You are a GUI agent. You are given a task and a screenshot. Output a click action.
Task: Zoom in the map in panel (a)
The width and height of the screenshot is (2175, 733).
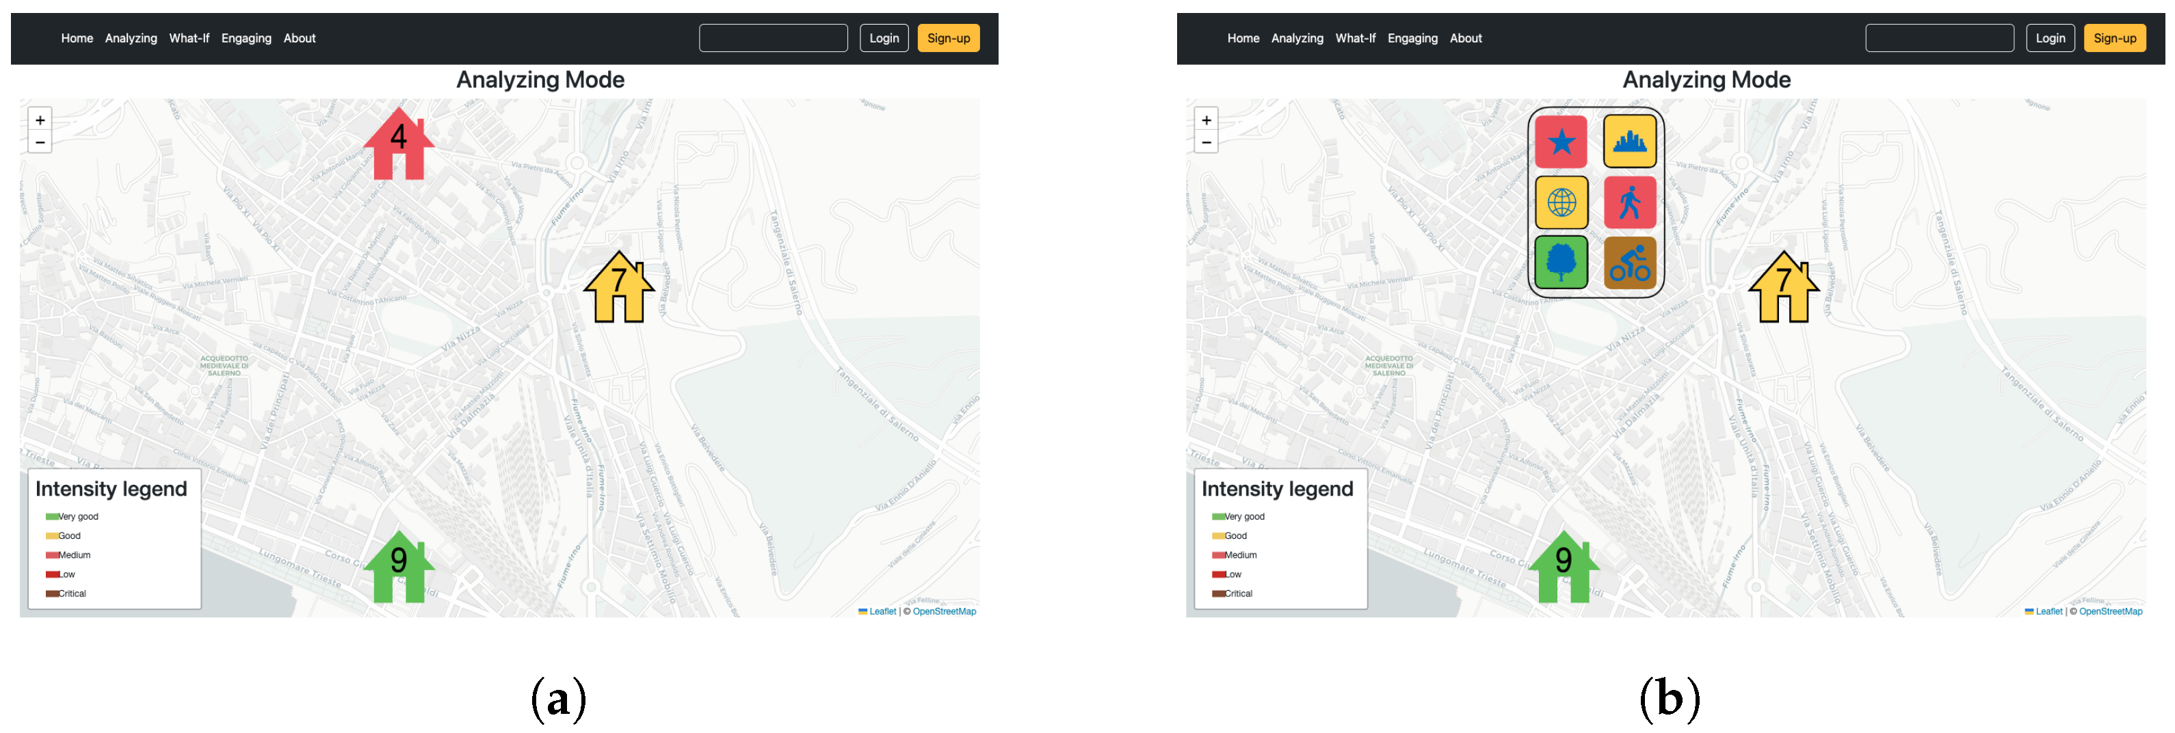40,120
